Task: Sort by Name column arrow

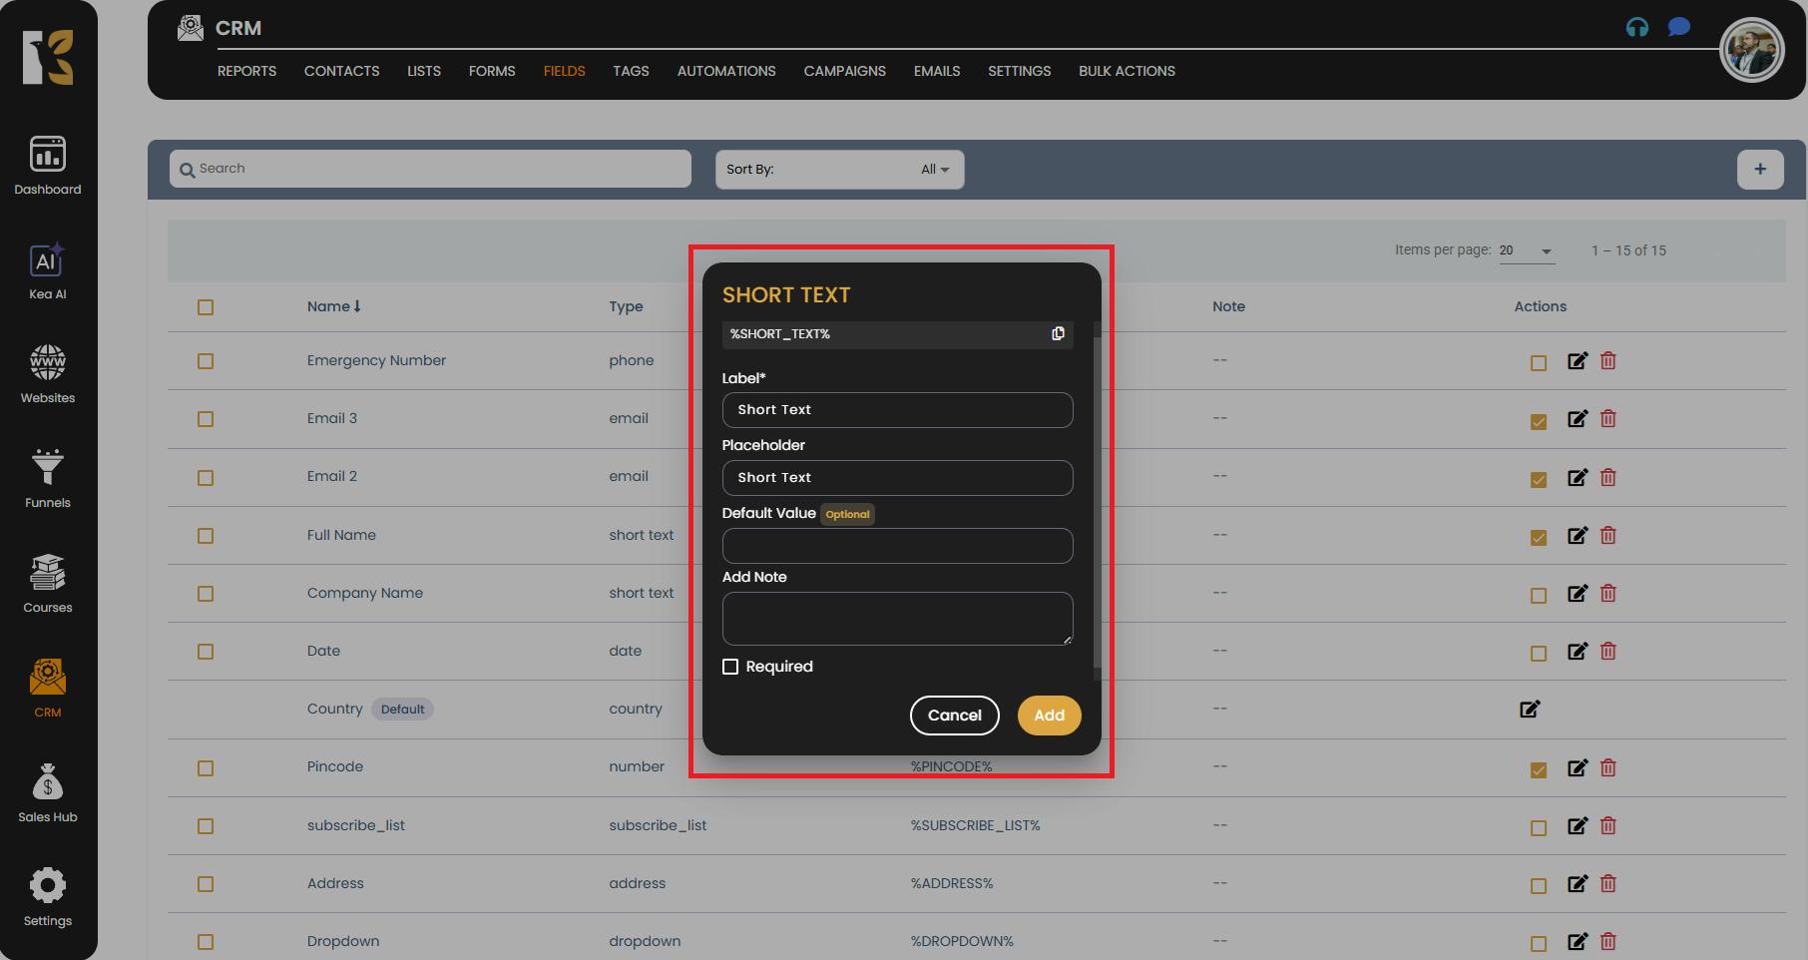Action: pos(357,306)
